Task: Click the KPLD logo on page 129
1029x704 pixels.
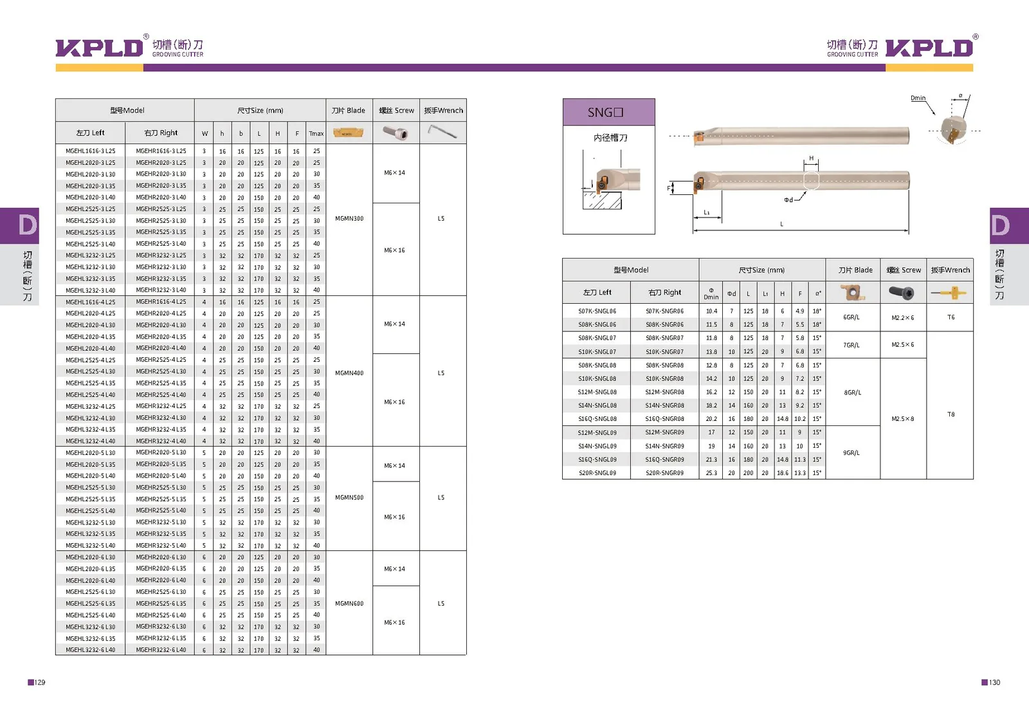Action: coord(100,48)
